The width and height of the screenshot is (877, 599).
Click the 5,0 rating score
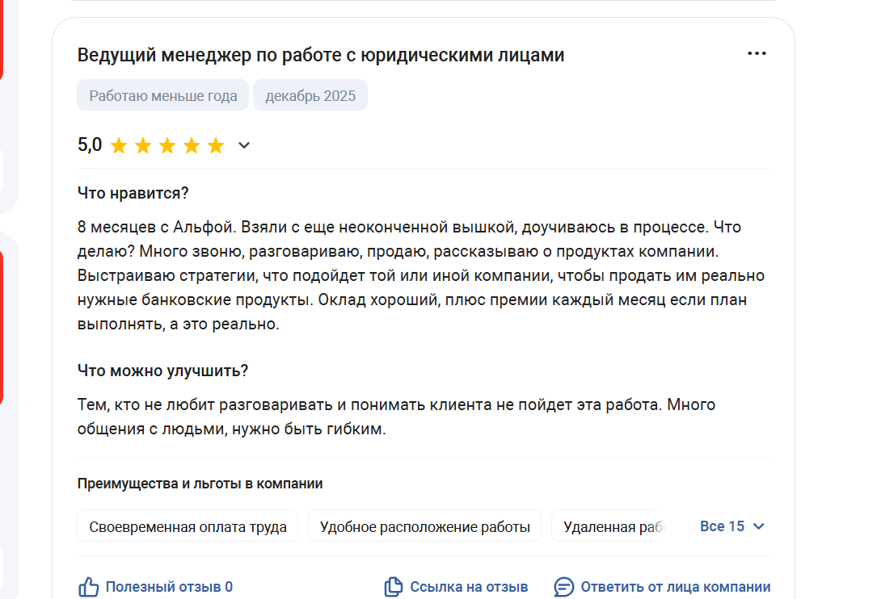click(90, 145)
